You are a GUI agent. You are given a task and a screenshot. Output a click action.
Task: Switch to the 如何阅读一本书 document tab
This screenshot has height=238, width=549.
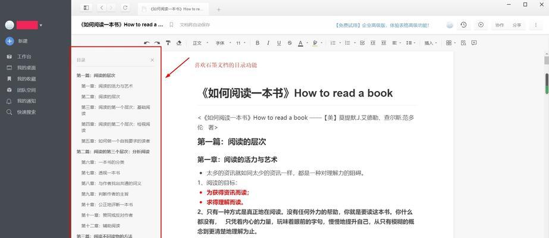pyautogui.click(x=174, y=9)
